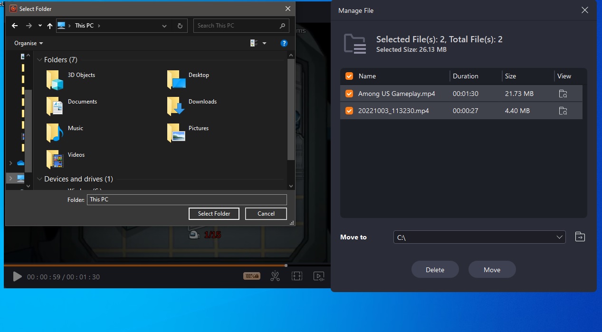
Task: View 20221003_113230.mp4 file location
Action: [x=563, y=111]
